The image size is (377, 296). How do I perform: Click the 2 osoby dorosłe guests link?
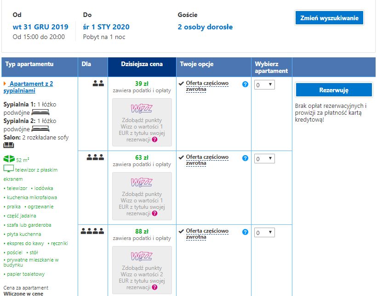click(x=205, y=27)
